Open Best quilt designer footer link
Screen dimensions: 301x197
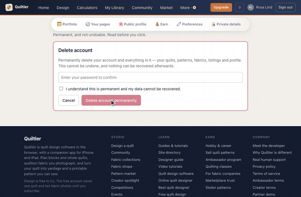click(174, 188)
